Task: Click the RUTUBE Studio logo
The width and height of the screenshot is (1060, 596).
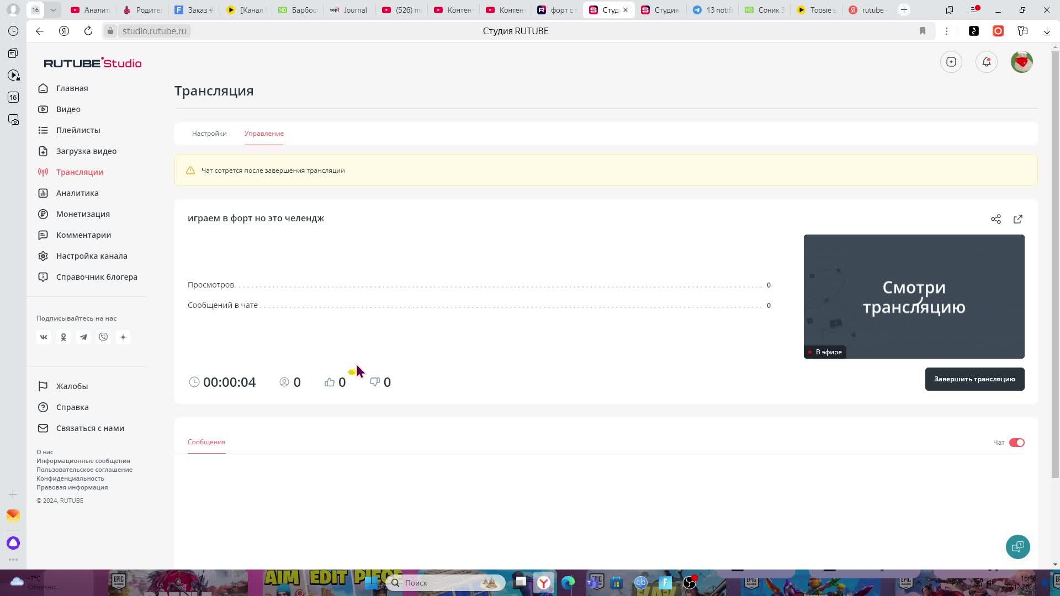Action: [93, 63]
